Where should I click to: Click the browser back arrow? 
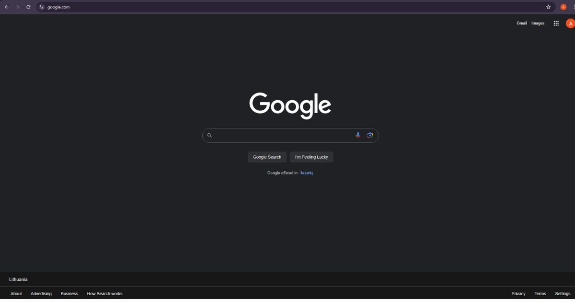[x=6, y=7]
